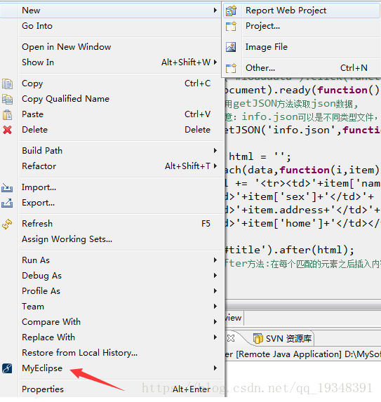Expand the Debug As submenu arrow
The image size is (381, 402).
coord(215,275)
